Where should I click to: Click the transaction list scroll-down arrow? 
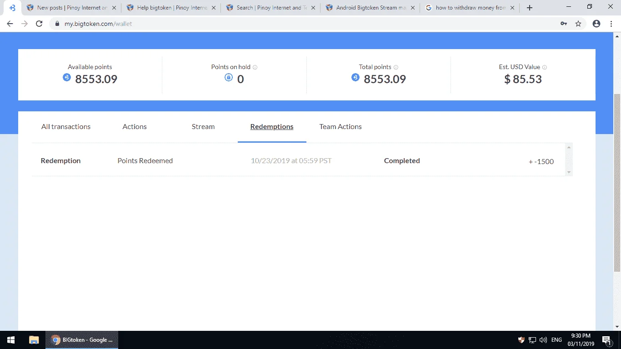pos(569,172)
